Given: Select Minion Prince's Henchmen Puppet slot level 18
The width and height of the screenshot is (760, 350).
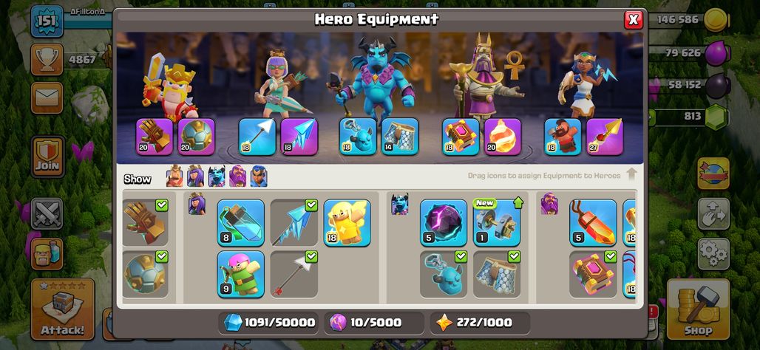Looking at the screenshot, I should coord(358,137).
